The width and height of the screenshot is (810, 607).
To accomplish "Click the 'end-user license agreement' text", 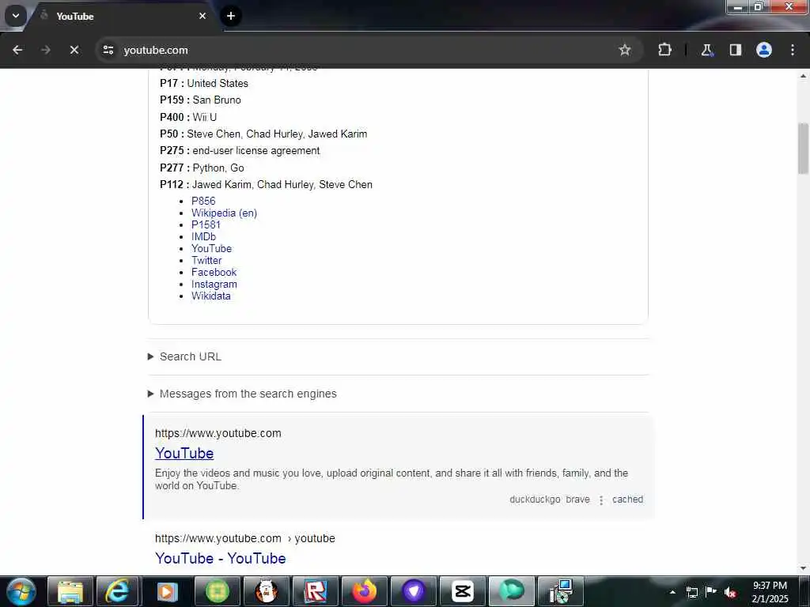I will (255, 151).
